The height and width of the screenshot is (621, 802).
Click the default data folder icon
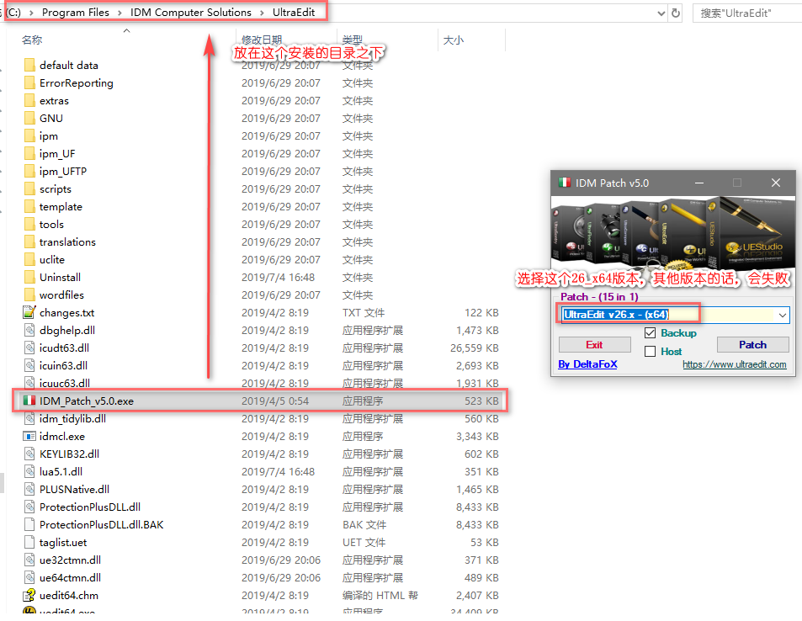(29, 65)
